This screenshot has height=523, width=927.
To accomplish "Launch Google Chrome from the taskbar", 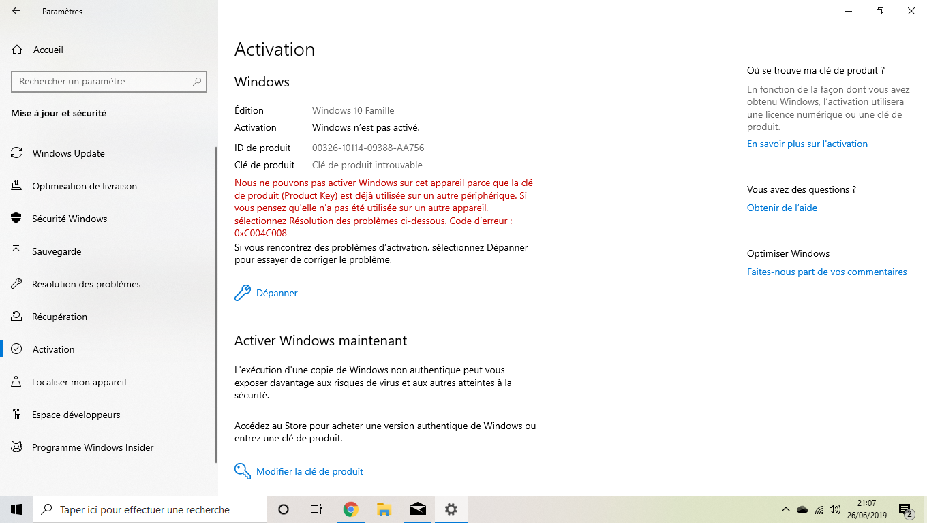I will 350,509.
